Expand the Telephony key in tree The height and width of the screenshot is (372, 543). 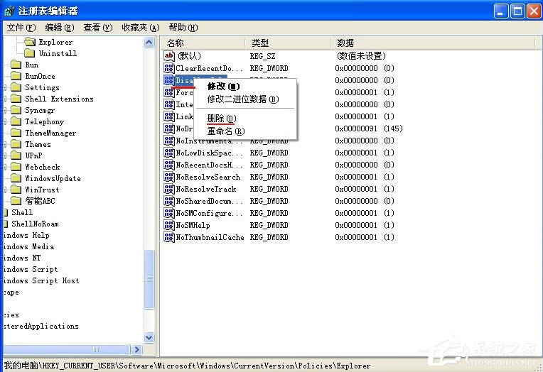5,121
